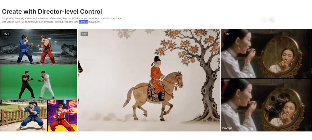Click the Create with Director-level Control heading
The width and height of the screenshot is (312, 140).
point(52,12)
